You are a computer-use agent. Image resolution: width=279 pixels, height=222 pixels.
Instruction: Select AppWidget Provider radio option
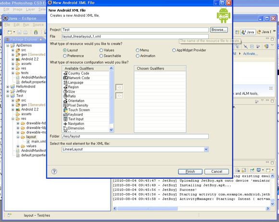(174, 50)
